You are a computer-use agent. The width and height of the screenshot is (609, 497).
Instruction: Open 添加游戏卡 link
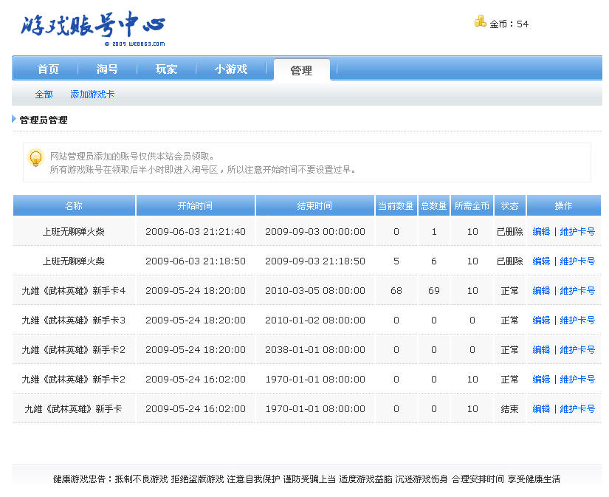coord(92,95)
